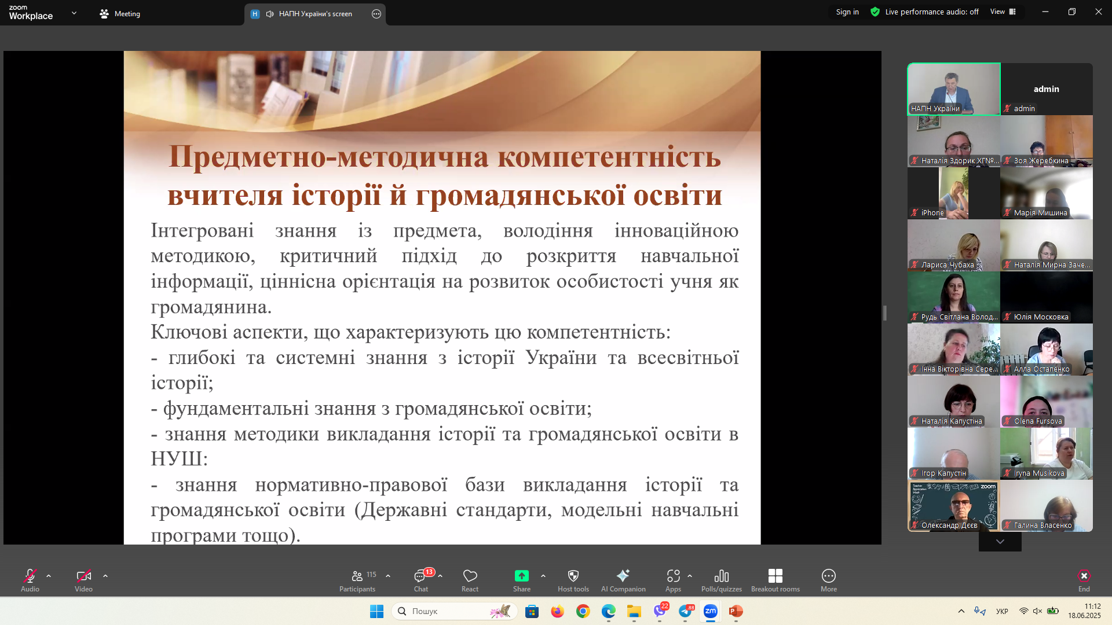
Task: Select Ігор Капустін video tile
Action: pyautogui.click(x=954, y=454)
